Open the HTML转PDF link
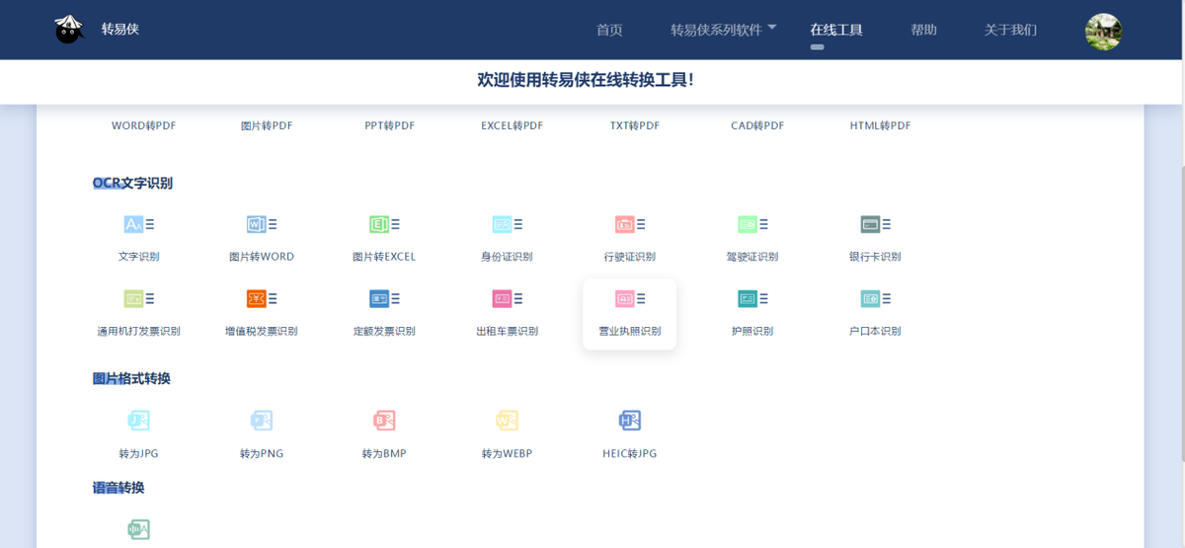Viewport: 1185px width, 548px height. point(880,125)
